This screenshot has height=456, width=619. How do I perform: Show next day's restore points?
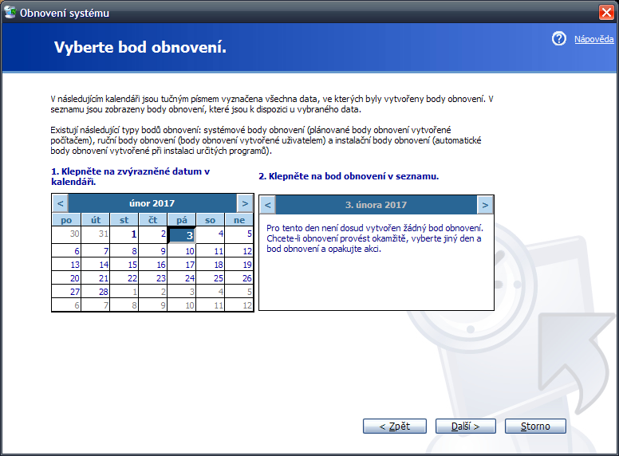tap(484, 205)
